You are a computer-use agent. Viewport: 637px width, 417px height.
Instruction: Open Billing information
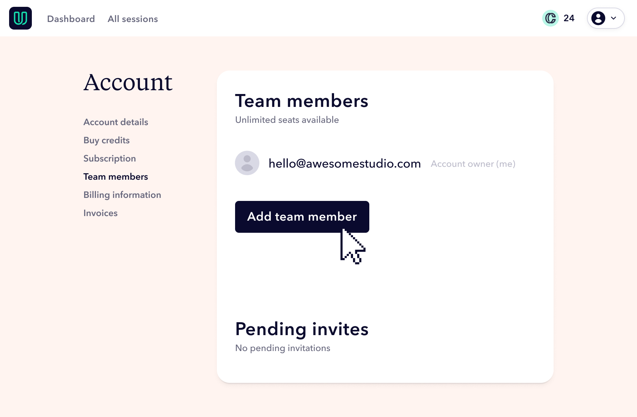[122, 195]
